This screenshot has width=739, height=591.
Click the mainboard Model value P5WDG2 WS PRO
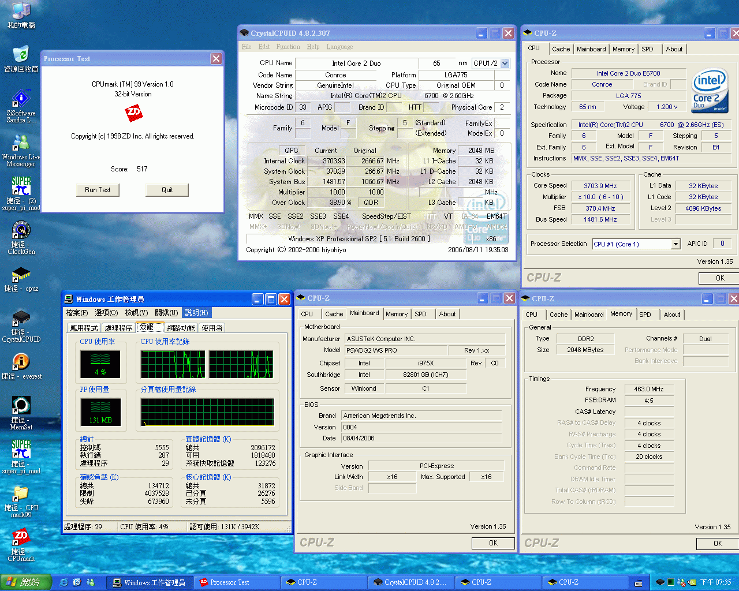click(x=395, y=350)
